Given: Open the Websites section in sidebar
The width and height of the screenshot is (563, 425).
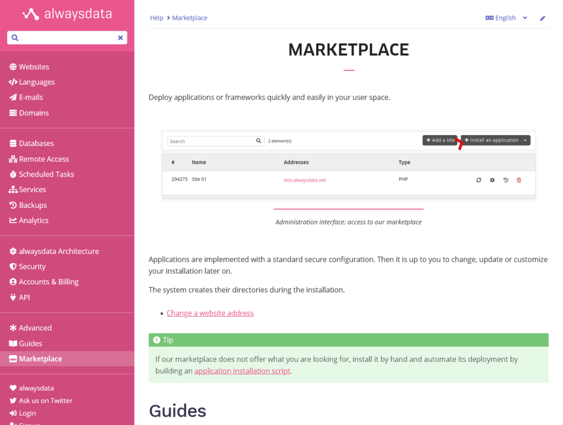Looking at the screenshot, I should coord(34,66).
